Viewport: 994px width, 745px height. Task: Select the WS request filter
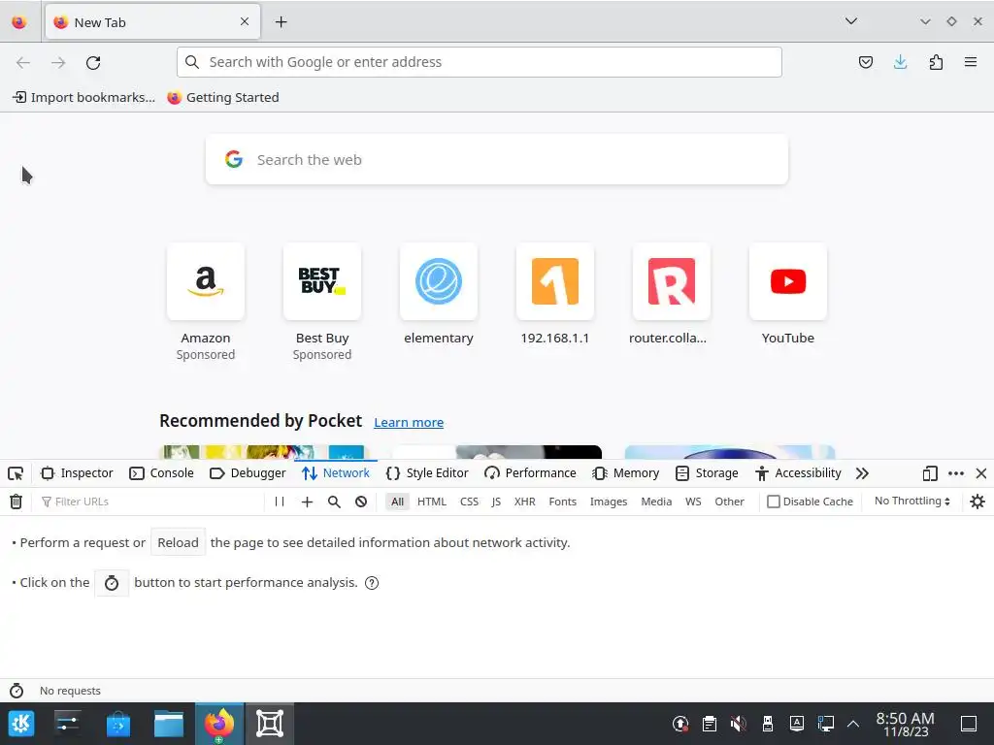[693, 502]
